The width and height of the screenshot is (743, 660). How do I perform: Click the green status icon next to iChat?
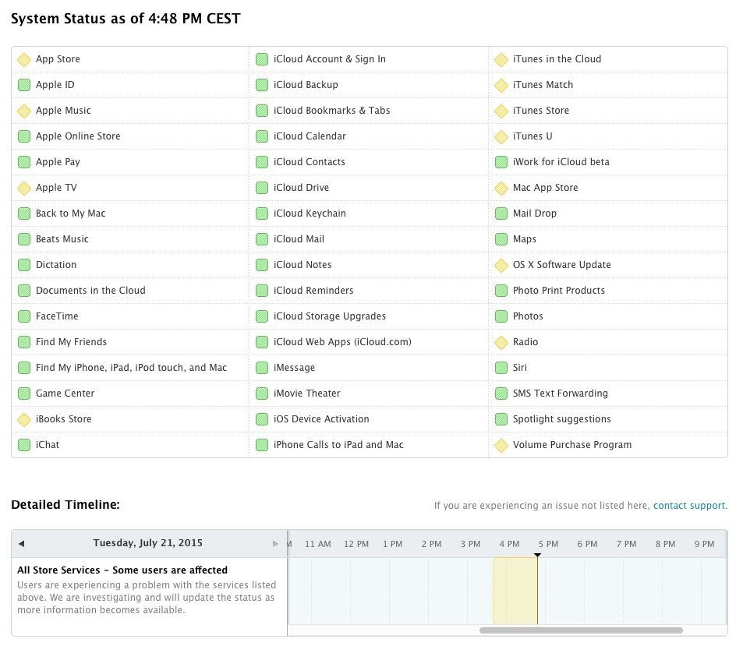pos(23,446)
